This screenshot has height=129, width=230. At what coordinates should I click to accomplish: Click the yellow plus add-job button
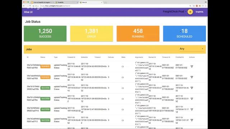pos(190,12)
